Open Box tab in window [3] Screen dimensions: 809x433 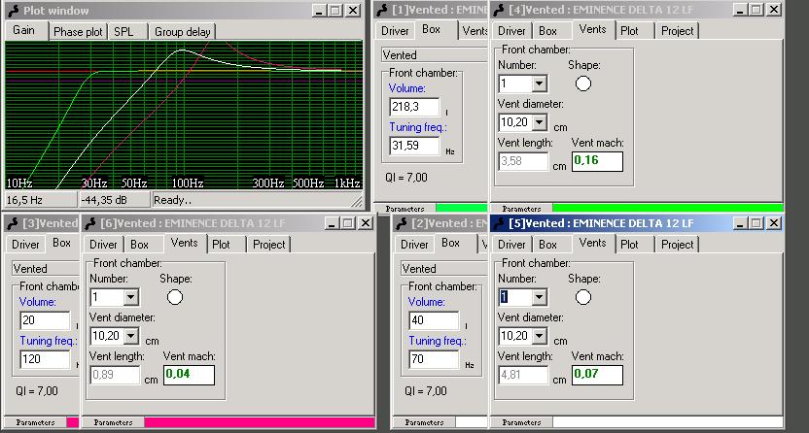(x=62, y=243)
